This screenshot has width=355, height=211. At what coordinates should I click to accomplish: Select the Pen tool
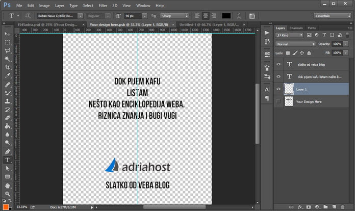7,151
